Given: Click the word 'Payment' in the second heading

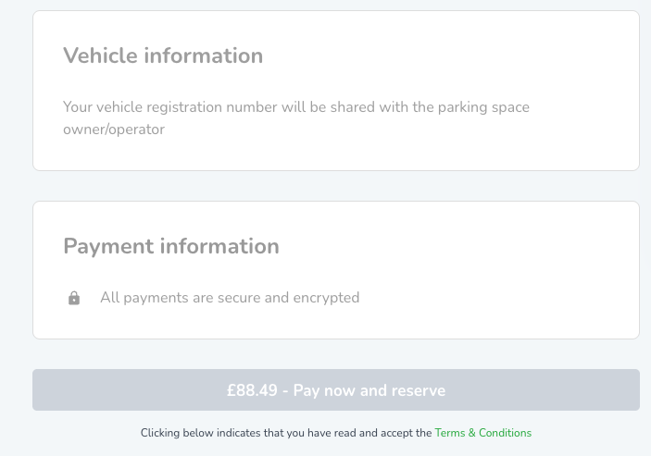Looking at the screenshot, I should pos(108,246).
